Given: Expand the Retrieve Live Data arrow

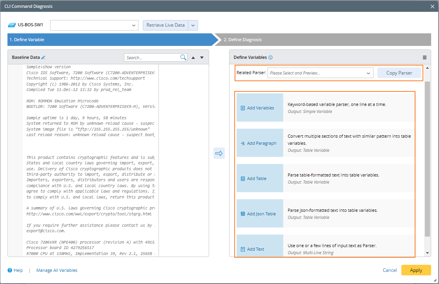Looking at the screenshot, I should (193, 25).
